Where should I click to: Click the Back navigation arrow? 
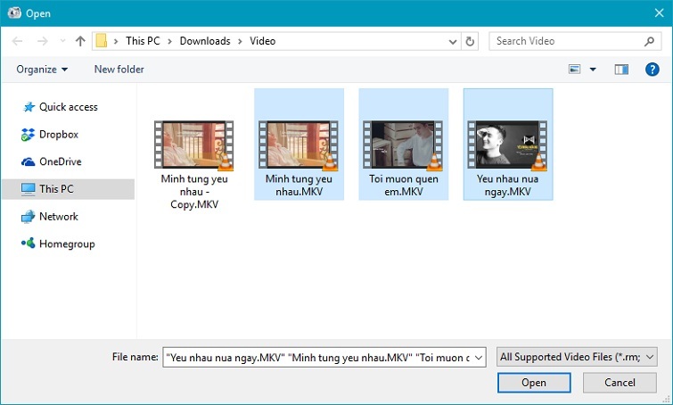17,41
